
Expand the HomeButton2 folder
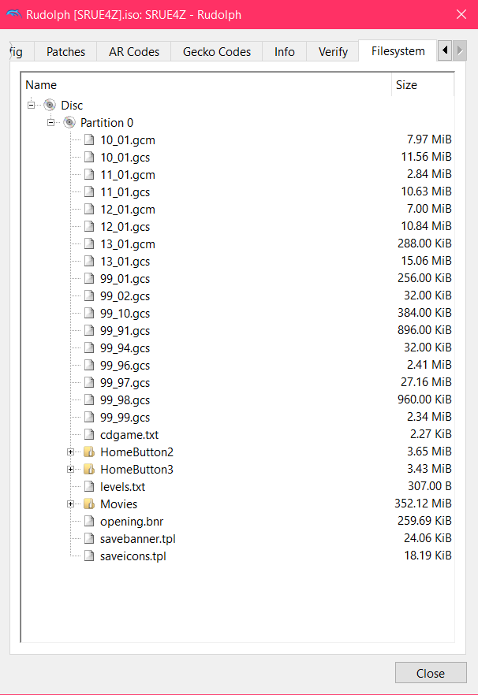(x=70, y=452)
